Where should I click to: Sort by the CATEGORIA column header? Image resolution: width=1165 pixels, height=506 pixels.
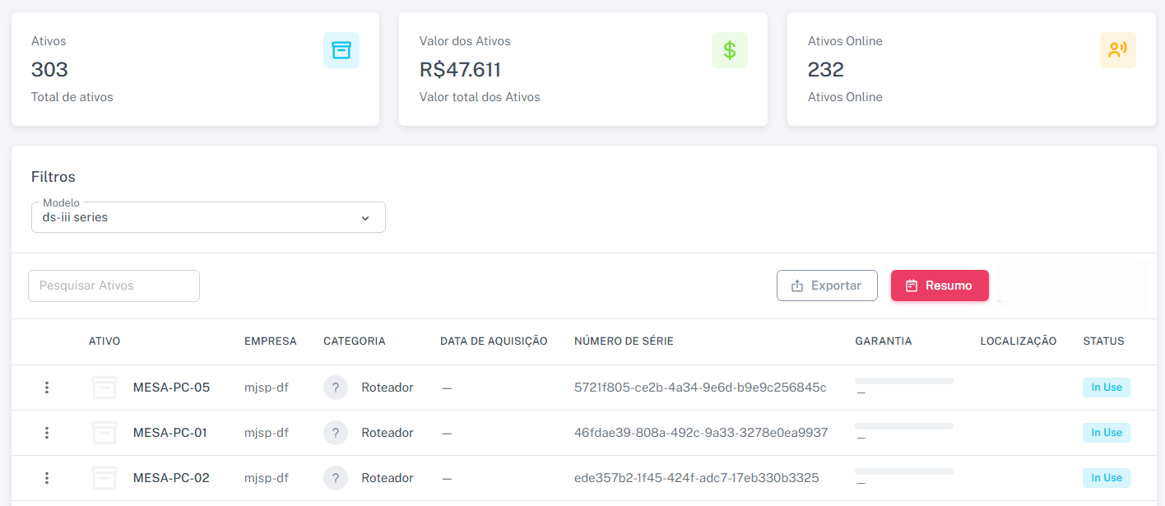pos(355,341)
